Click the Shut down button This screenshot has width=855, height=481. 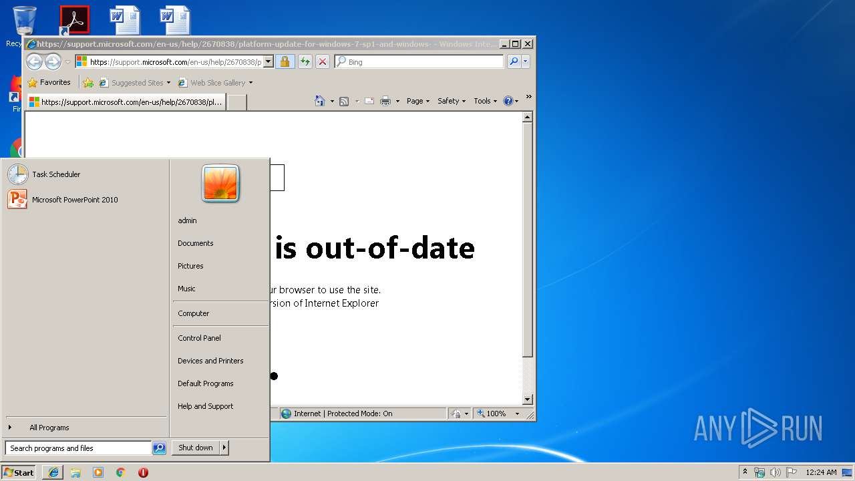pos(196,448)
